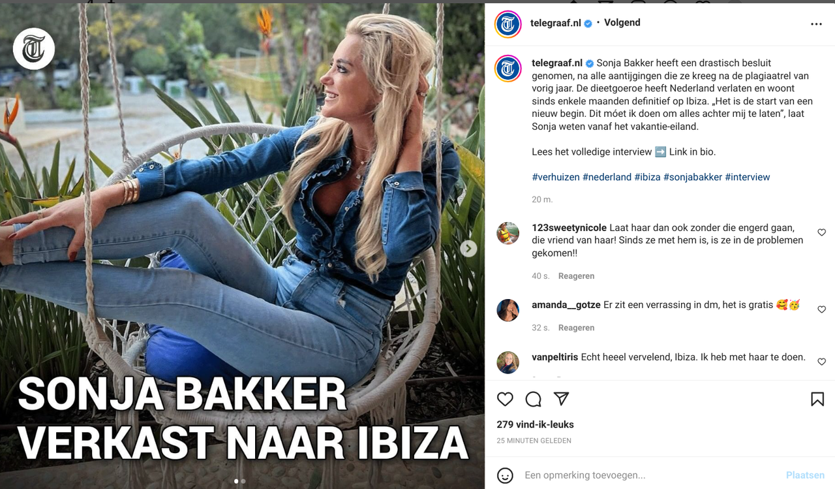Open amanda__gotze profile picture
The width and height of the screenshot is (835, 489).
[508, 310]
